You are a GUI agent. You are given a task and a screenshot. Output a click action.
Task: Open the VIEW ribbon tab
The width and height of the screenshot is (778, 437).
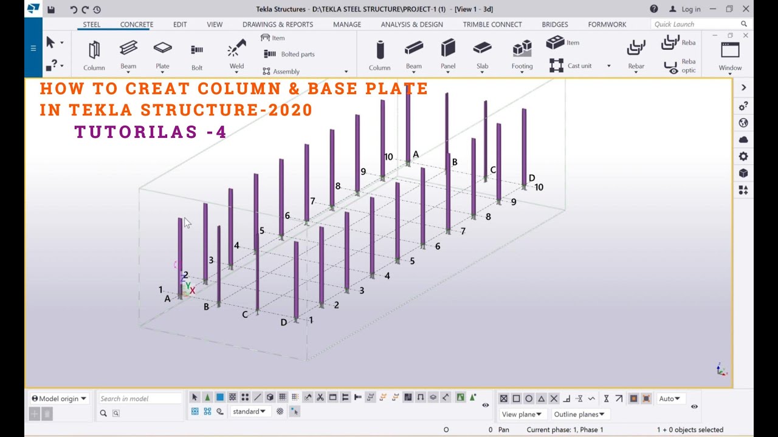point(215,24)
